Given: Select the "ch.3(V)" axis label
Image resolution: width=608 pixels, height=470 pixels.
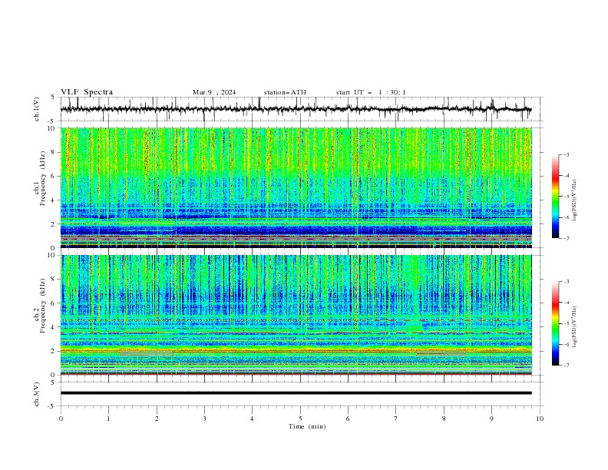Looking at the screenshot, I should tap(37, 394).
